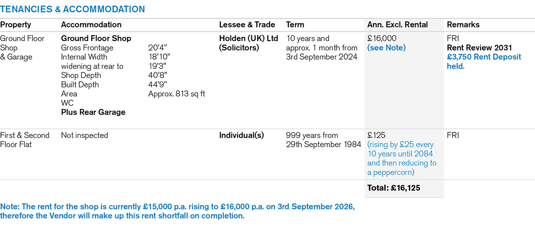Click the £3,750 Rent Deposit held text
Image resolution: width=535 pixels, height=227 pixels.
484,61
